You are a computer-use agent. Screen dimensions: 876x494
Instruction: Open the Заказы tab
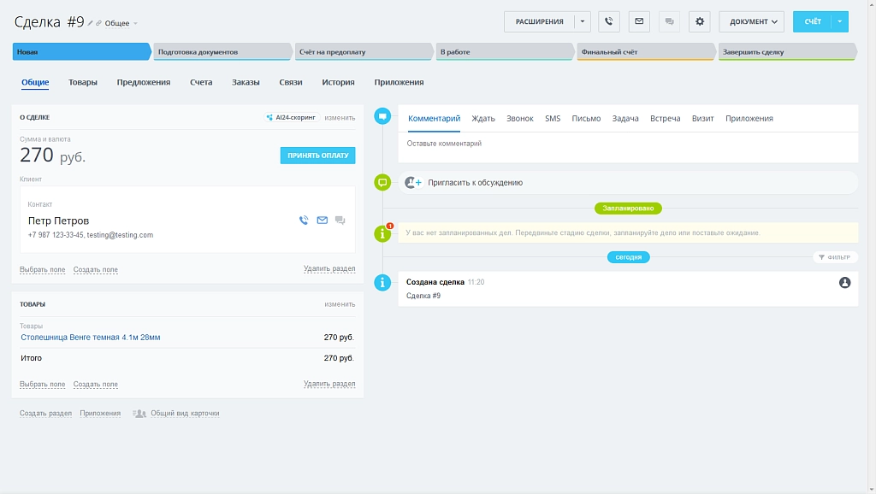click(x=246, y=82)
